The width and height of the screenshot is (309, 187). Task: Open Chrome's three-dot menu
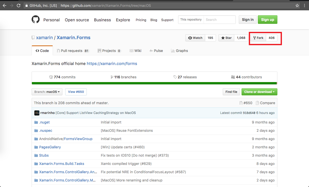tap(304, 5)
